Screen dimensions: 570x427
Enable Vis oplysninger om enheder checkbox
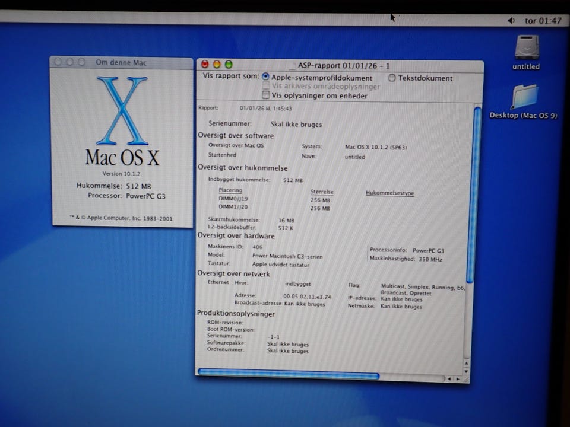coord(266,95)
